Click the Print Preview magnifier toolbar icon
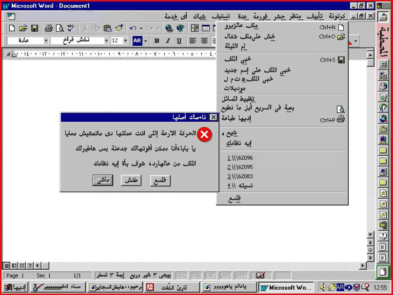393x295 pixels. click(59, 28)
